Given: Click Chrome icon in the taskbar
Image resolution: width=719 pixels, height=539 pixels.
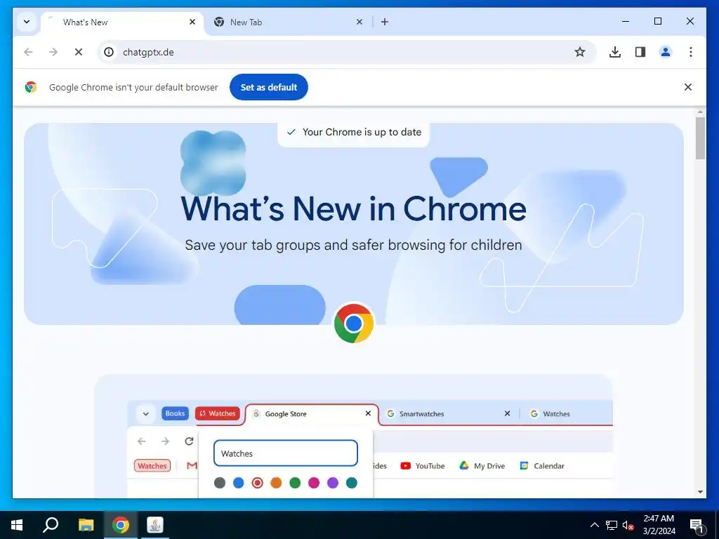Looking at the screenshot, I should point(121,525).
